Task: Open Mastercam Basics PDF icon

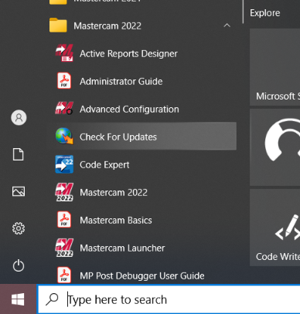Action: [x=64, y=220]
